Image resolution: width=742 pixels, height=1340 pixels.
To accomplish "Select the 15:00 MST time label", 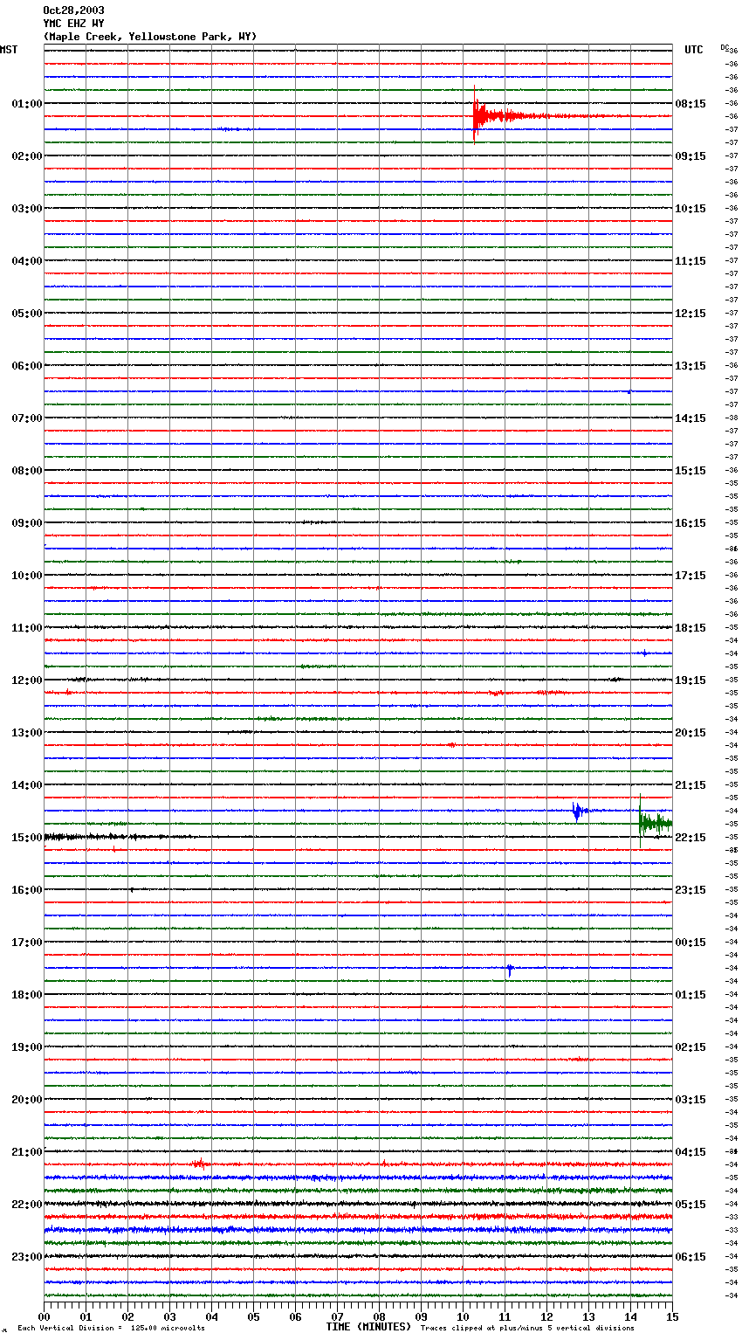I will [x=27, y=838].
